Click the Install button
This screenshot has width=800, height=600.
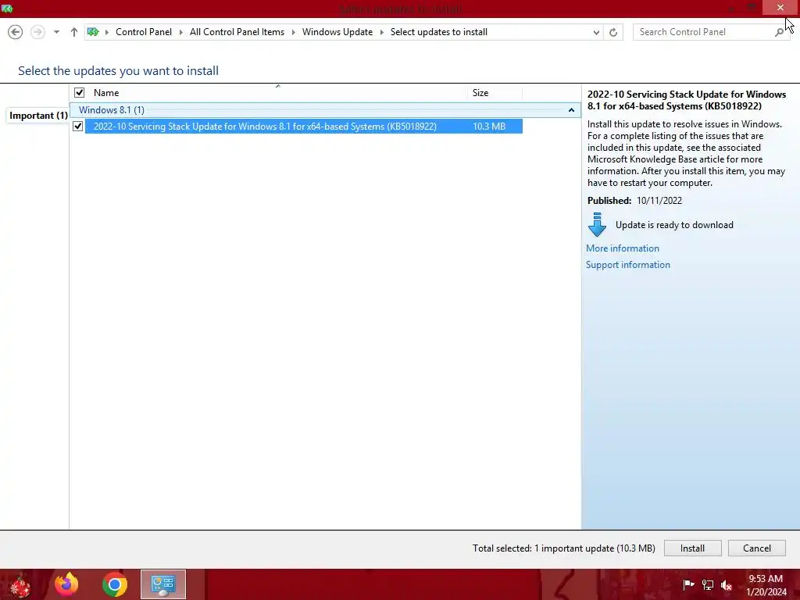692,548
